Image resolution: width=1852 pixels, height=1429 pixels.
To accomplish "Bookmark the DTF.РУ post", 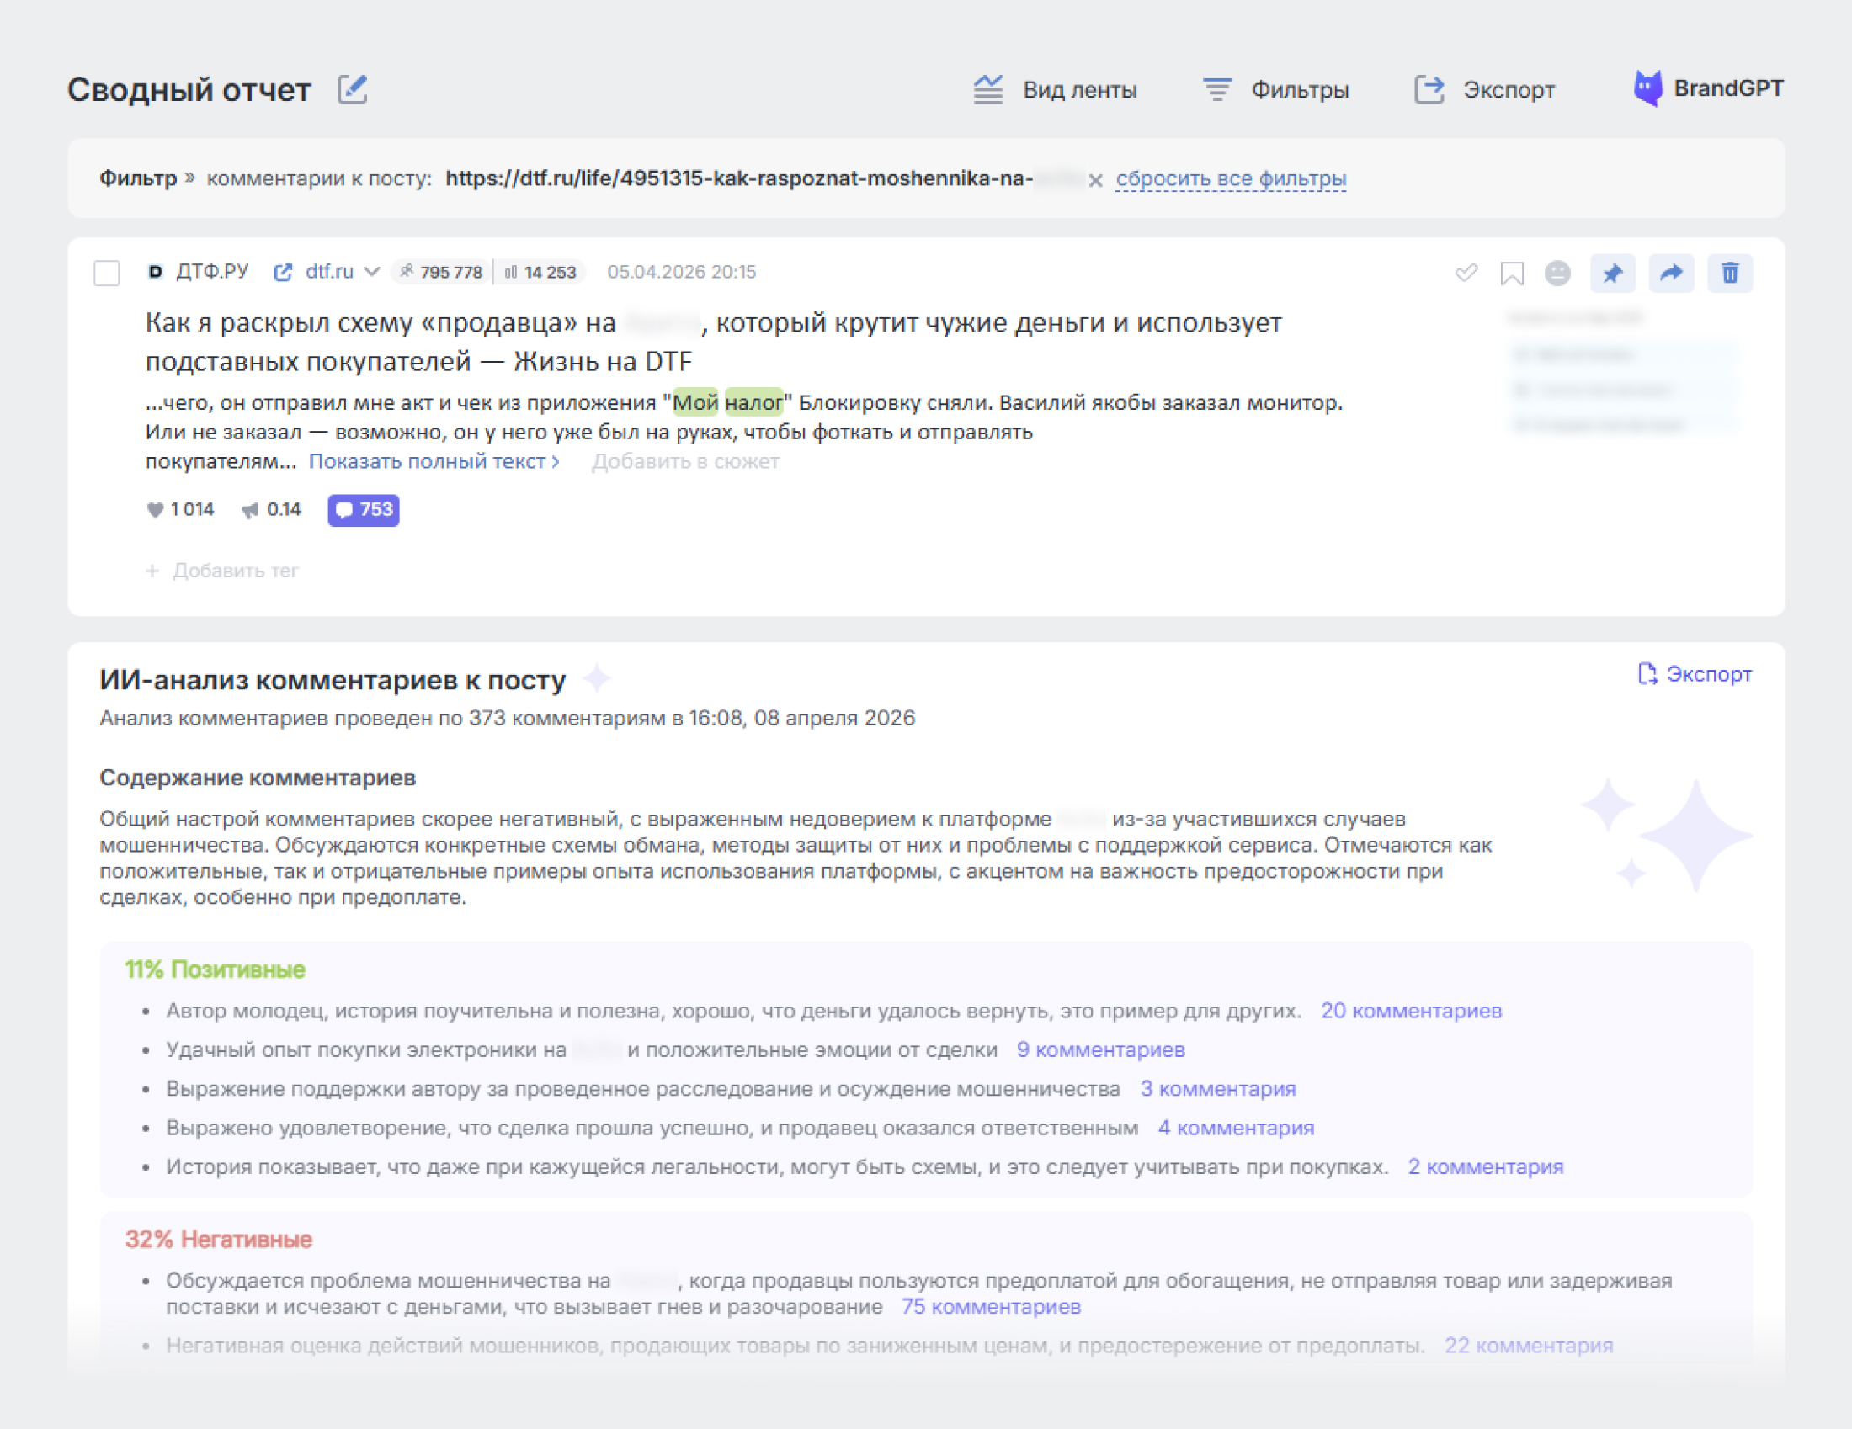I will pyautogui.click(x=1513, y=274).
